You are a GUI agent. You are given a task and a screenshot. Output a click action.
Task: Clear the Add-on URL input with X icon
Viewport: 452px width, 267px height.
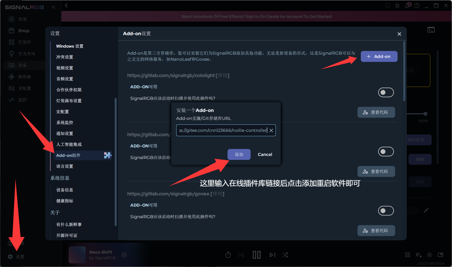point(271,130)
